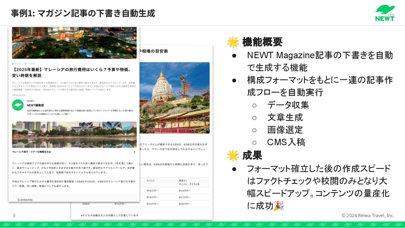The height and width of the screenshot is (228, 405).
Task: Click the table cell 約18万円〜
Action: 152,197
